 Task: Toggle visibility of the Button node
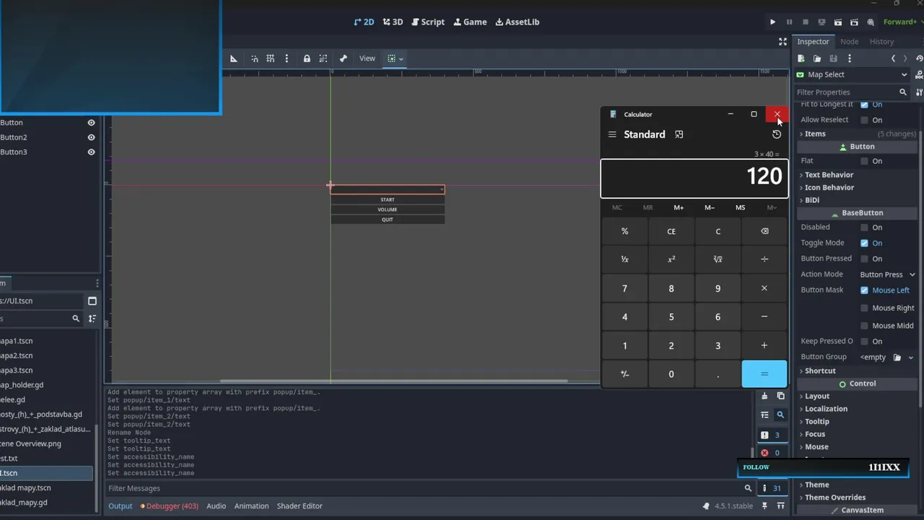[91, 123]
